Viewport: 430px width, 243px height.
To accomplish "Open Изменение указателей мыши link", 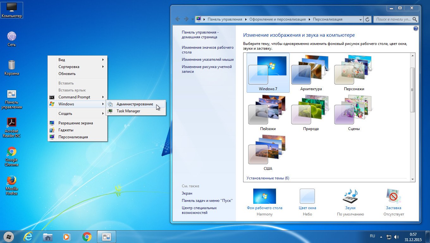I will (x=208, y=59).
